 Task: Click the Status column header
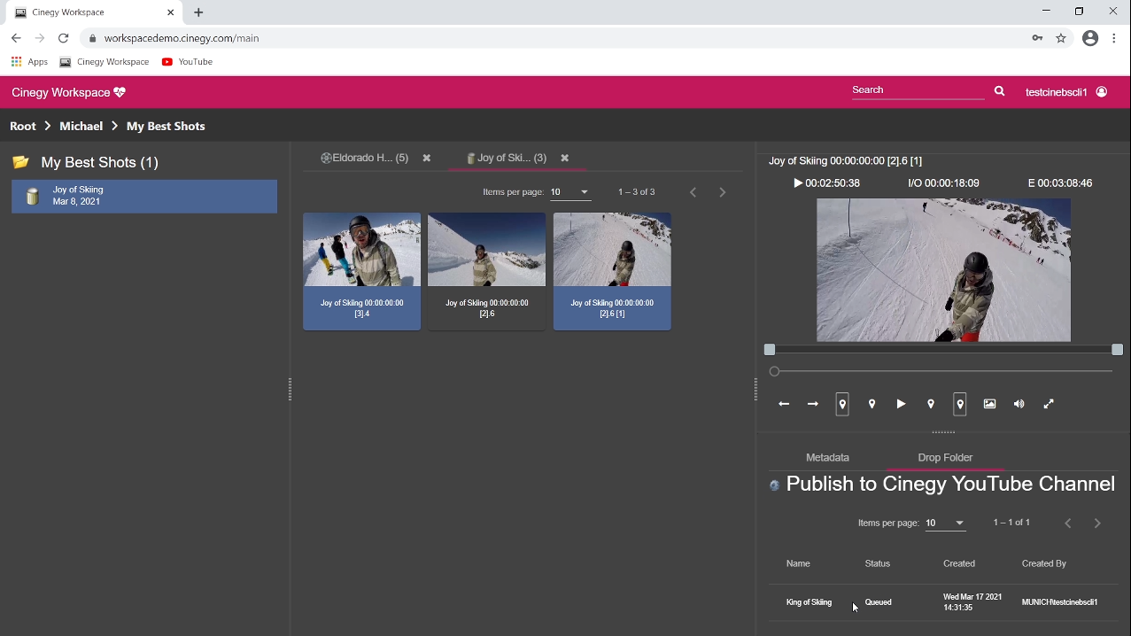(x=878, y=563)
